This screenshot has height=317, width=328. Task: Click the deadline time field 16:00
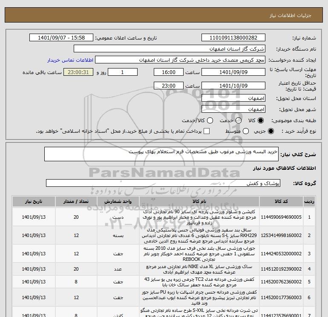tap(169, 72)
